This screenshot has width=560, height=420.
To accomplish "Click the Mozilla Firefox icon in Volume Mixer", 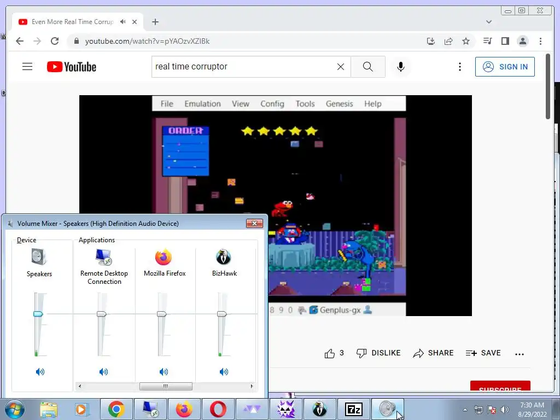I will tap(164, 257).
